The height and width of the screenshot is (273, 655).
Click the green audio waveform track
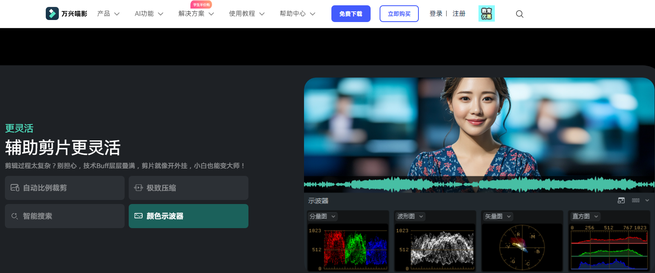pos(479,184)
